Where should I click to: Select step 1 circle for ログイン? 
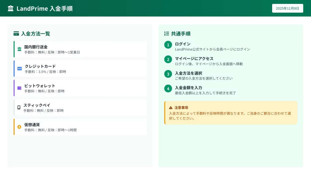pyautogui.click(x=168, y=45)
